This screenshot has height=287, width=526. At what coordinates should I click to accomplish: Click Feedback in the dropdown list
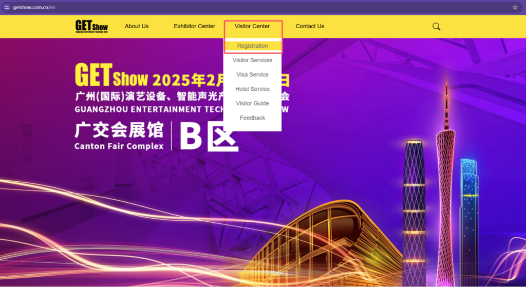tap(252, 118)
